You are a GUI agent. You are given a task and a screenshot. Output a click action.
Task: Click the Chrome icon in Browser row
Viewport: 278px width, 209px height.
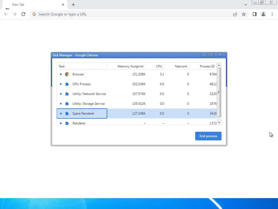[x=67, y=74]
